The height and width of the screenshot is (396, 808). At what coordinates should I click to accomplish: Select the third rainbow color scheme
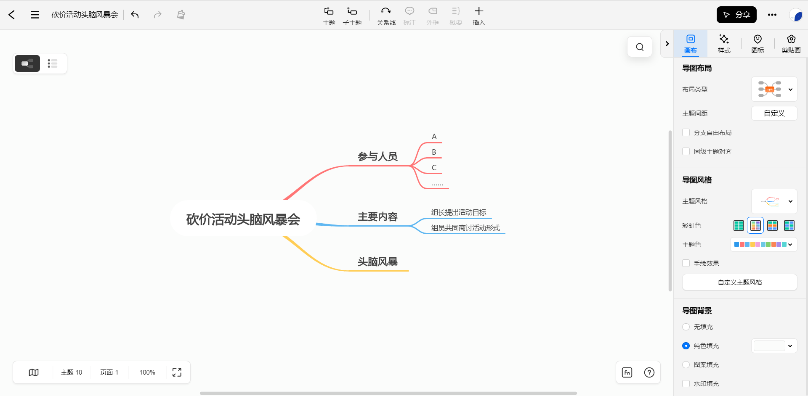click(772, 225)
